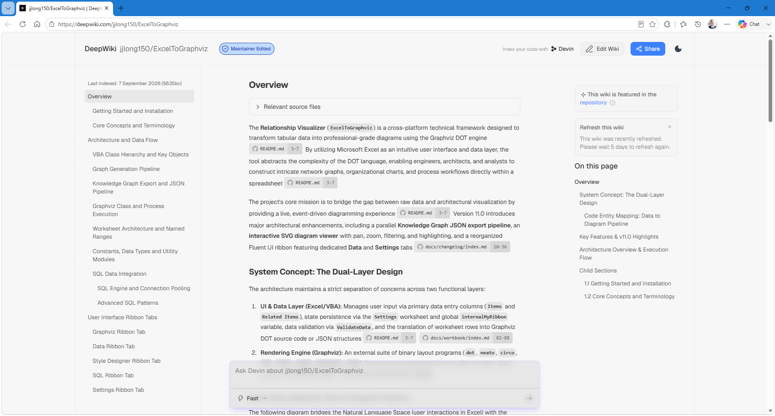The image size is (775, 416).
Task: Jump to 1.1 Getting Started and Installation
Action: coord(628,283)
